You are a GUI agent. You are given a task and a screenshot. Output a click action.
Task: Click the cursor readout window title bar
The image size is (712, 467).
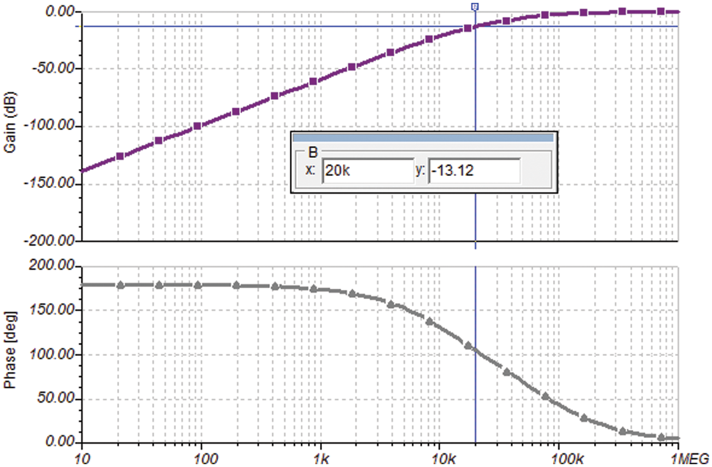point(422,137)
